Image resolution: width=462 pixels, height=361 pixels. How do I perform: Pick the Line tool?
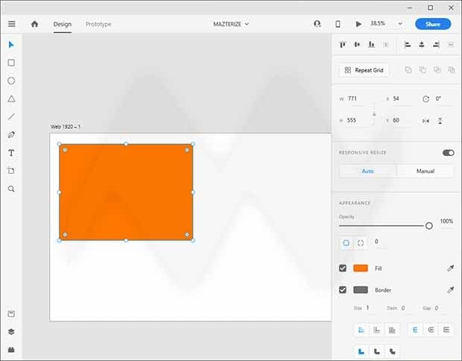[11, 117]
